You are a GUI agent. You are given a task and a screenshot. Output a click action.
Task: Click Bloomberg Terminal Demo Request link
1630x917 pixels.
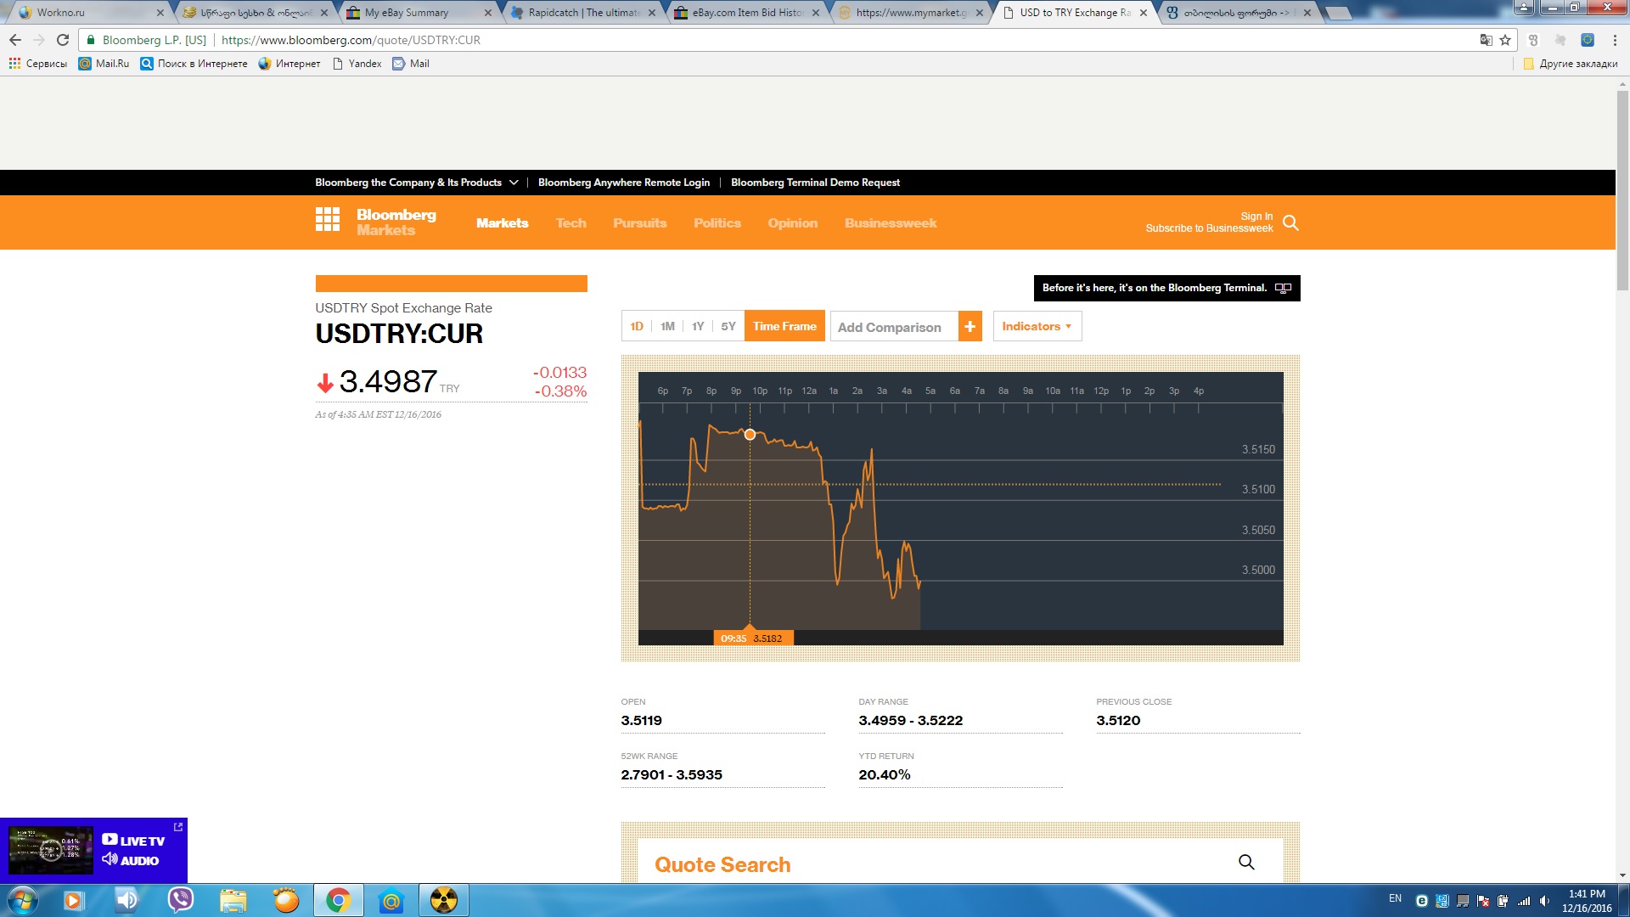point(814,183)
